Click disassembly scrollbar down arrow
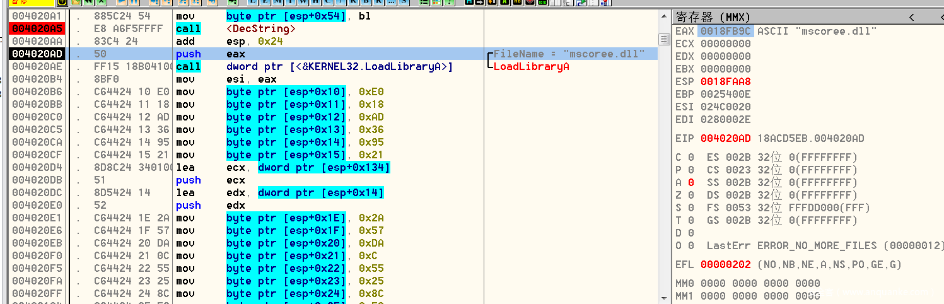 (663, 298)
